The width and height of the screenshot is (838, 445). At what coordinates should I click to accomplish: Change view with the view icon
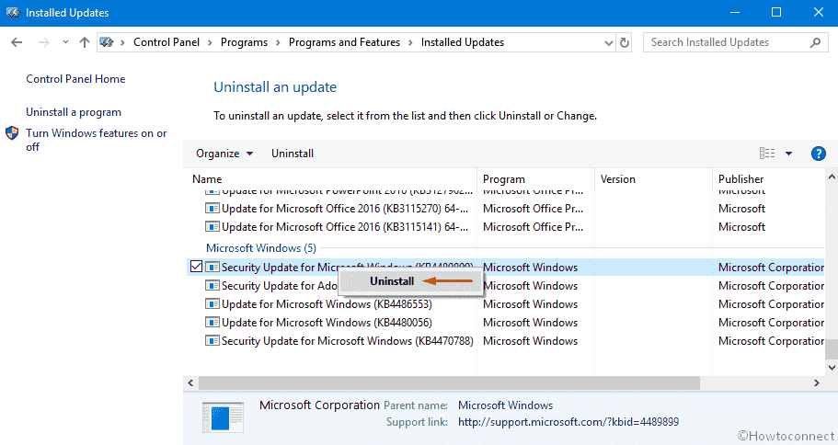coord(767,154)
